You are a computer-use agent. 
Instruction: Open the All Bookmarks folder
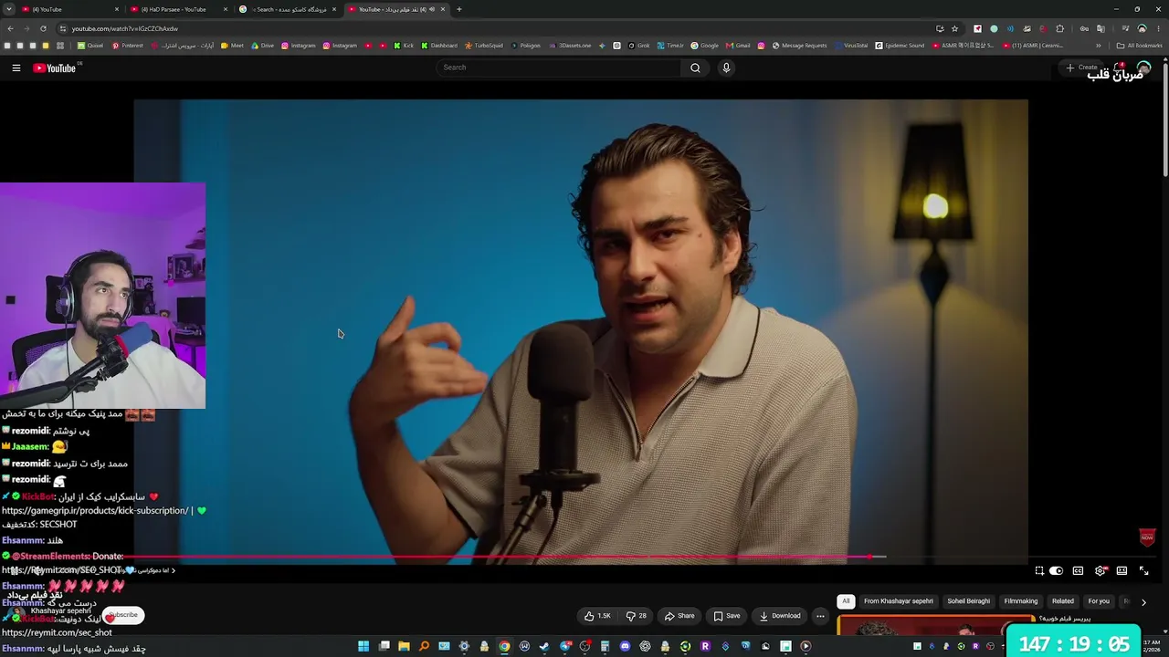coord(1140,46)
